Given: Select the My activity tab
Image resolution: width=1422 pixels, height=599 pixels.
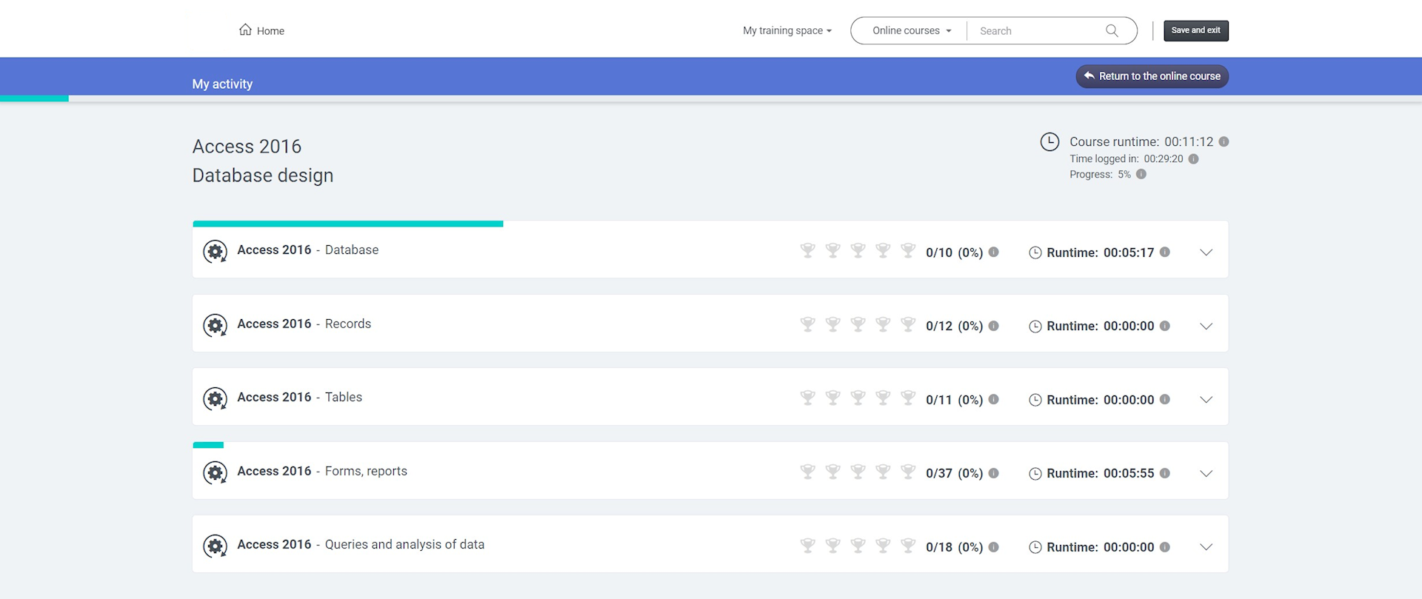Looking at the screenshot, I should (x=222, y=84).
